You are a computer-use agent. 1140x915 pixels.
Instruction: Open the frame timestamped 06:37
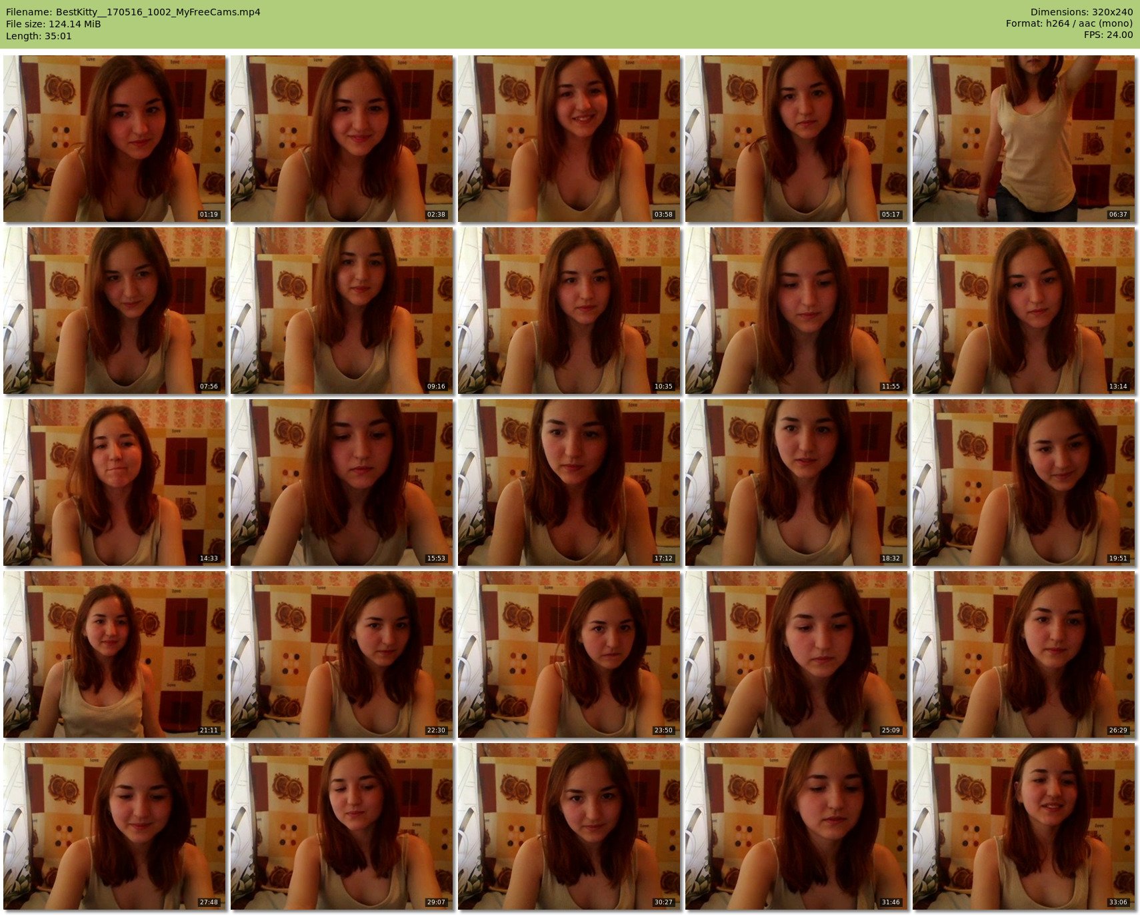(x=1023, y=139)
